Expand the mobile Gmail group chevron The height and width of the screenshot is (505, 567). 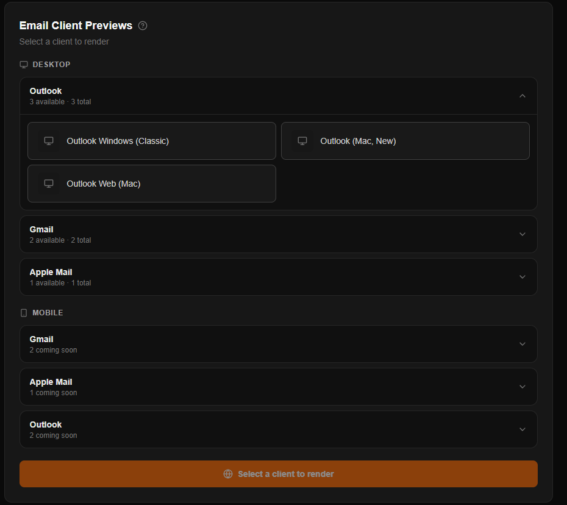(x=522, y=344)
